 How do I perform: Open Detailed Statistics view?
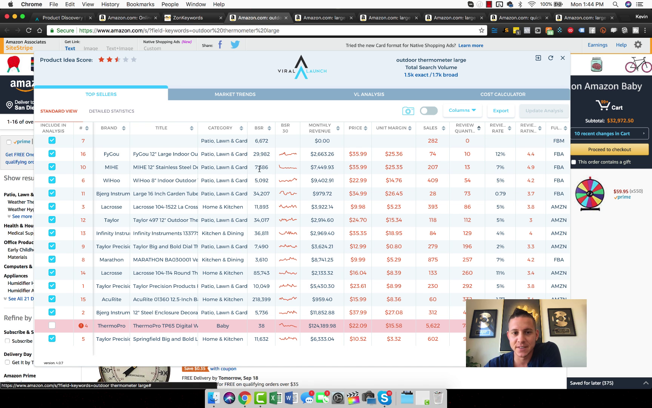[x=112, y=111]
